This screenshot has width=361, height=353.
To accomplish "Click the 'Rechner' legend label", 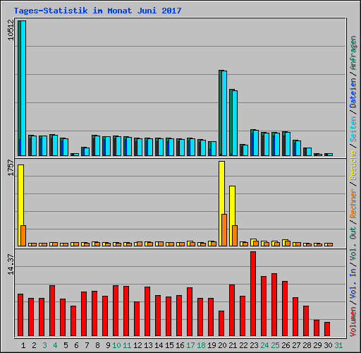I will coord(353,203).
